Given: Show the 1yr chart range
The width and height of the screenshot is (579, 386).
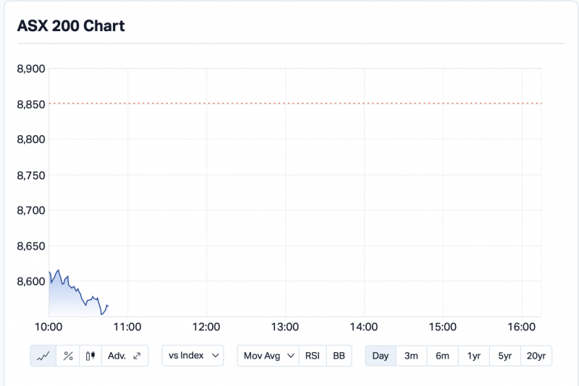Looking at the screenshot, I should coord(473,356).
